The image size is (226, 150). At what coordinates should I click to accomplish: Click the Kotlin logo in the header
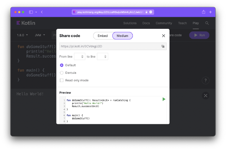[26, 23]
